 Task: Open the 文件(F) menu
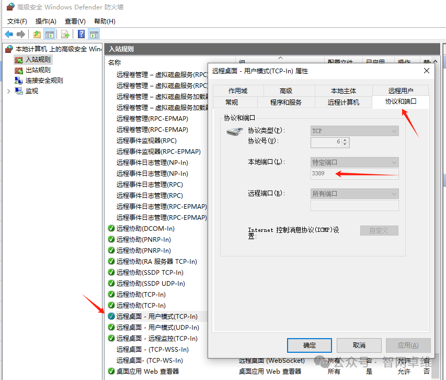(17, 21)
